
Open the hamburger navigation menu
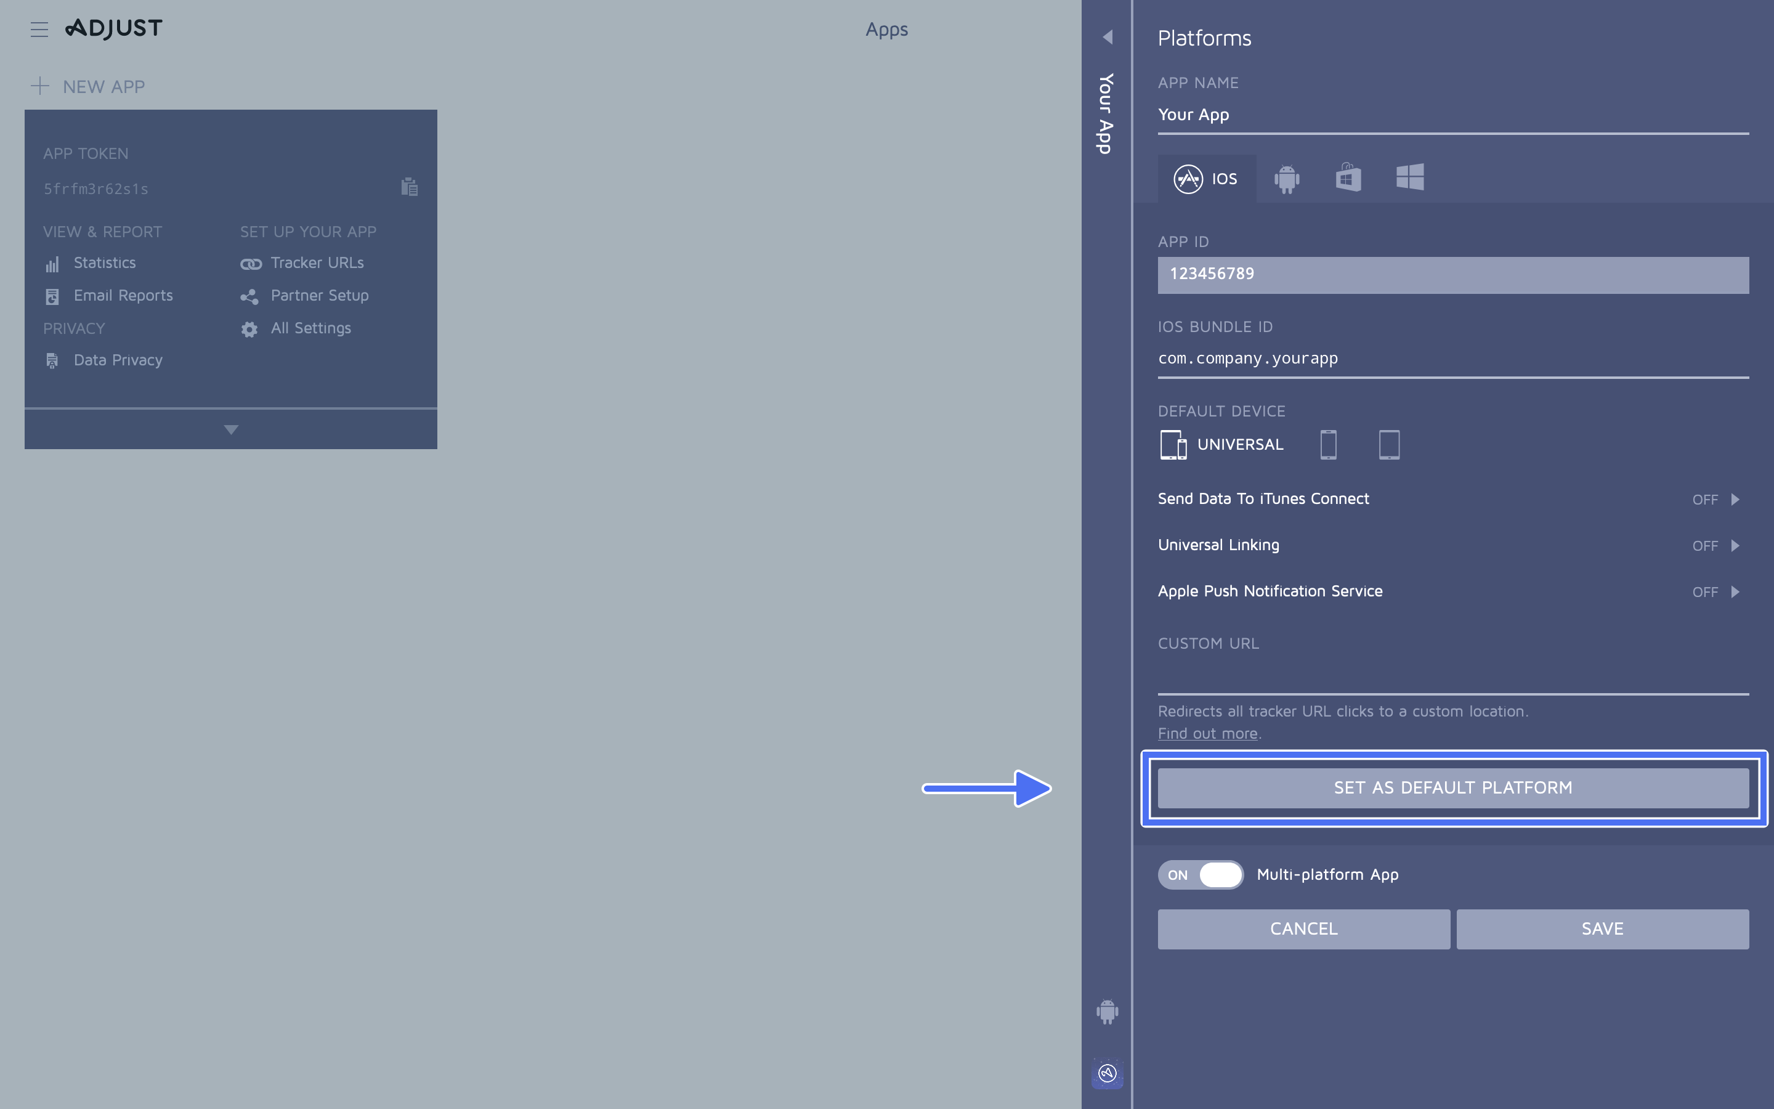pos(39,30)
